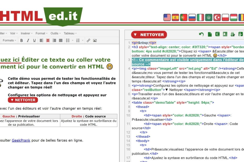Click the NETTOYER button in preview text
Viewport: 244px width, 162px height.
(23, 100)
